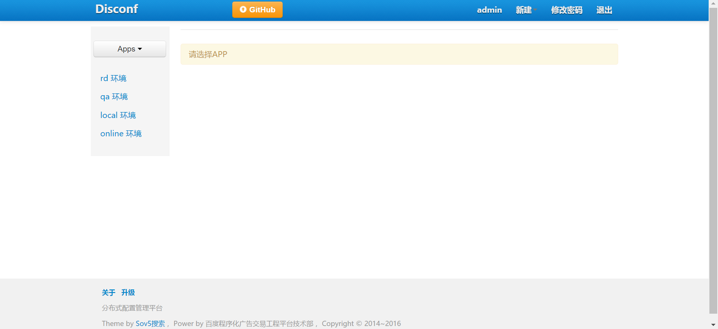Go to 修改密码 page
This screenshot has width=718, height=329.
(567, 10)
